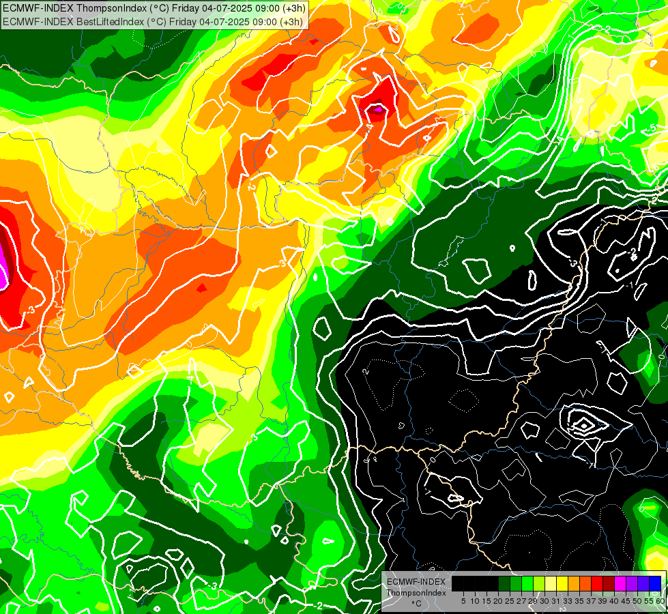Select the bright green legend swatch at 27
Viewport: 668px width, 614px height.
pos(527,583)
